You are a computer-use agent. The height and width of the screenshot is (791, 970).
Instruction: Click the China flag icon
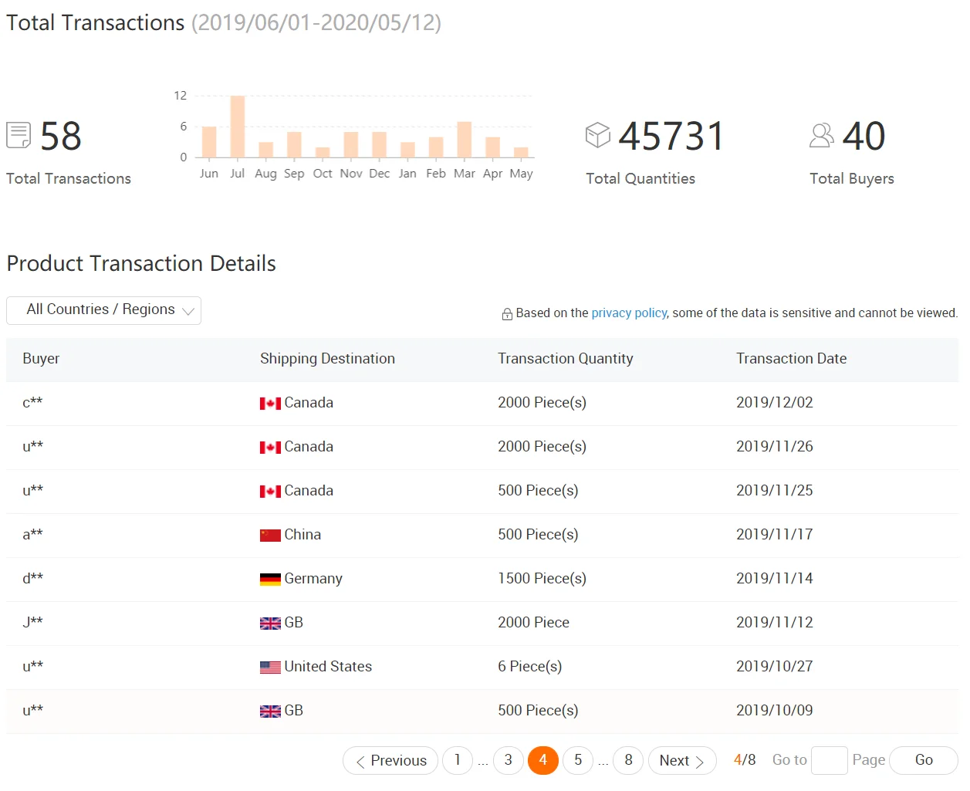[270, 535]
